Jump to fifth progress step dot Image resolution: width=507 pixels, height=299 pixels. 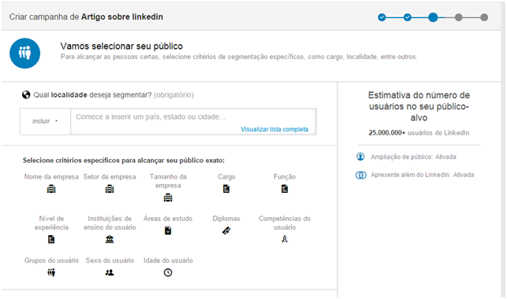point(484,17)
